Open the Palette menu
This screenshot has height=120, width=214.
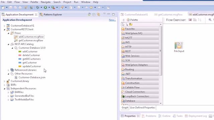point(34,2)
